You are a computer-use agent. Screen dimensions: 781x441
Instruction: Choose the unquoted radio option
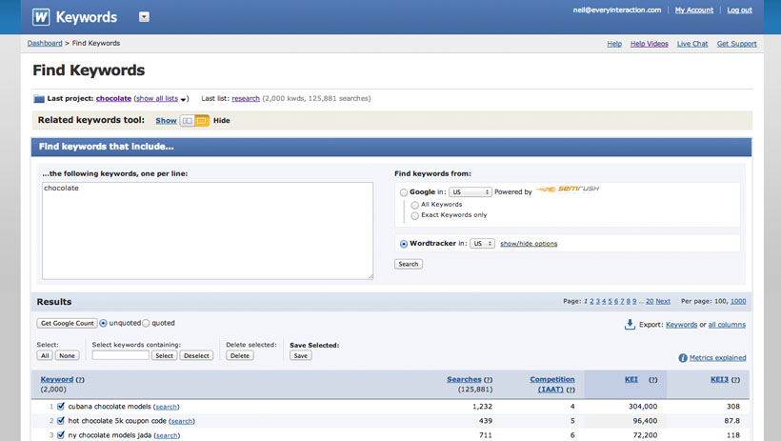tap(103, 323)
